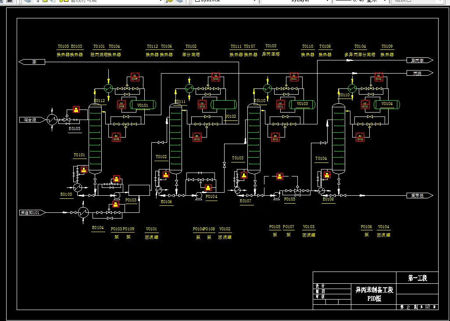Pick the pump symbol left of P0103 label
The height and width of the screenshot is (321, 450).
117,196
